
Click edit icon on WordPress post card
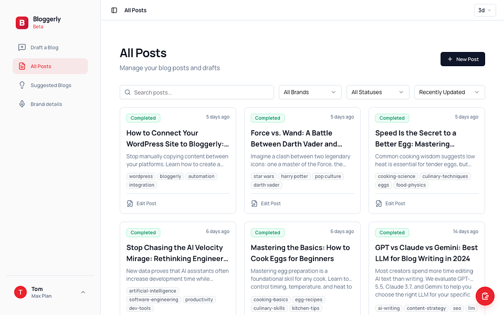(x=130, y=204)
